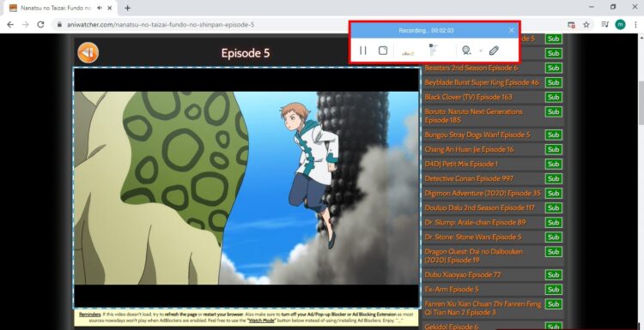Image resolution: width=644 pixels, height=330 pixels.
Task: Pause the screen recording
Action: click(362, 51)
